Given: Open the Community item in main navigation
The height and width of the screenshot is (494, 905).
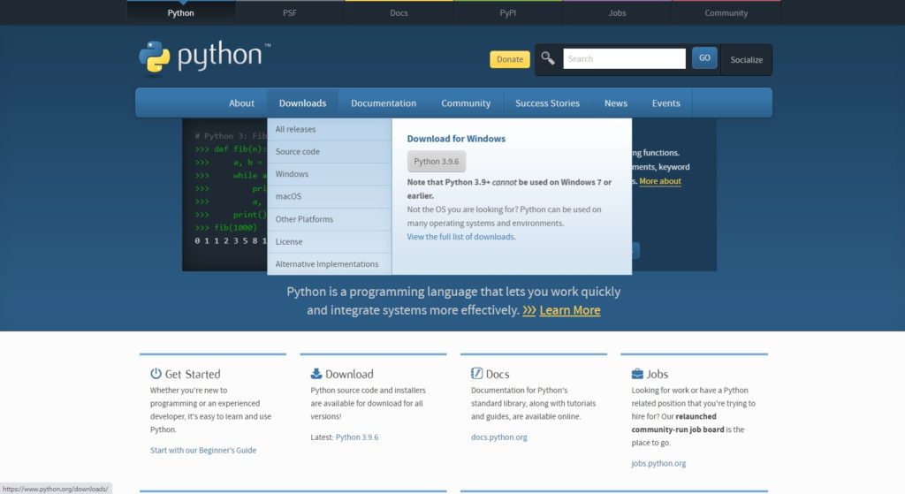Looking at the screenshot, I should tap(466, 103).
